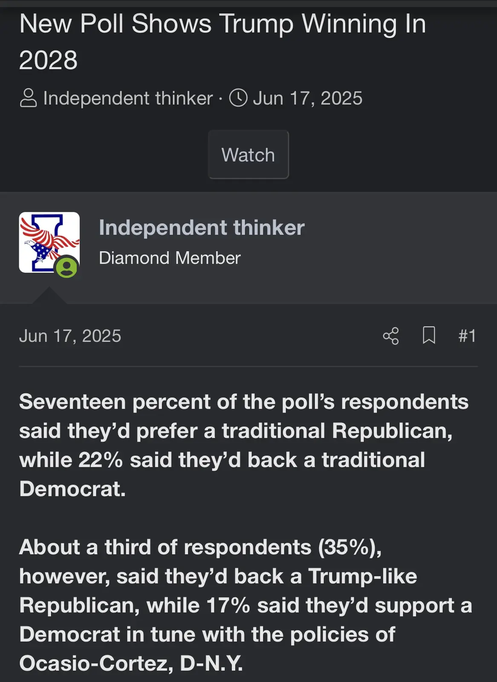Screen dimensions: 497x682
Task: Open the bold Independent thinker profile name
Action: point(202,228)
